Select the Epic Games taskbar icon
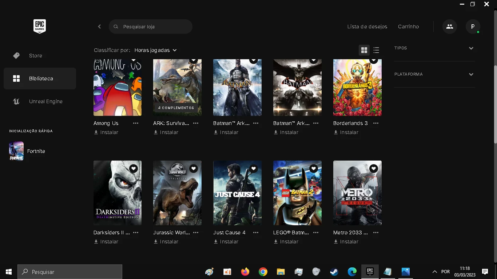The height and width of the screenshot is (279, 497). [x=370, y=272]
